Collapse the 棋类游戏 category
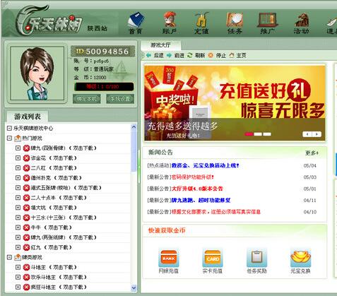337x296 pixels. pos(9,257)
